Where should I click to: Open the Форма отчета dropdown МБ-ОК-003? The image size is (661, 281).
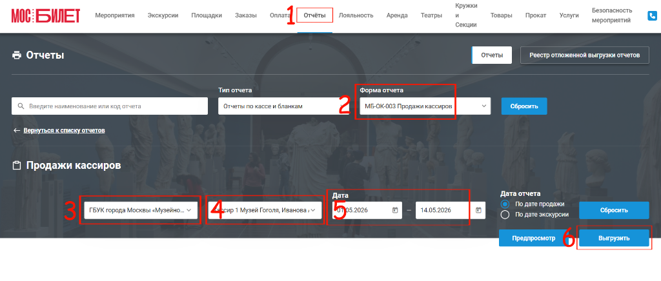425,106
